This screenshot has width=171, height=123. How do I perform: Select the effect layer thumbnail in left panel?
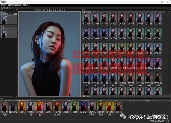pyautogui.click(x=4, y=20)
